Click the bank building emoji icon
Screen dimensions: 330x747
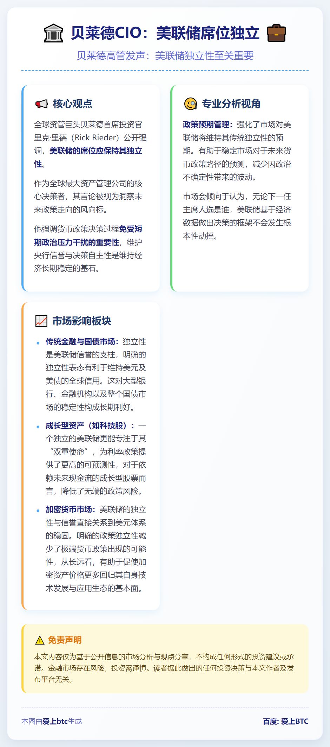coord(54,33)
